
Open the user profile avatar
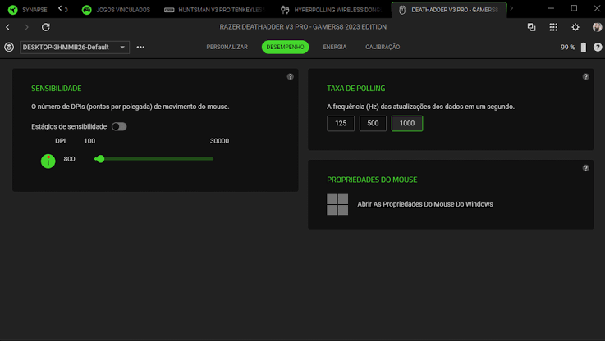click(x=597, y=27)
